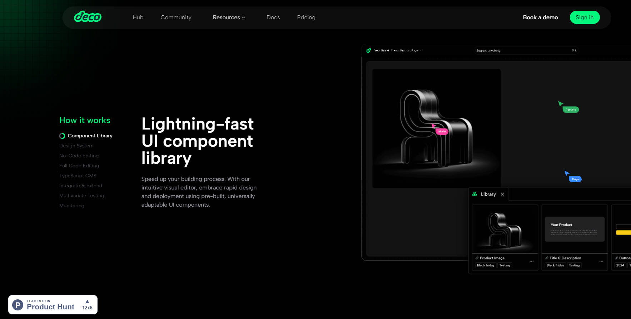This screenshot has height=319, width=631.
Task: Close the Library panel tab
Action: pos(502,194)
